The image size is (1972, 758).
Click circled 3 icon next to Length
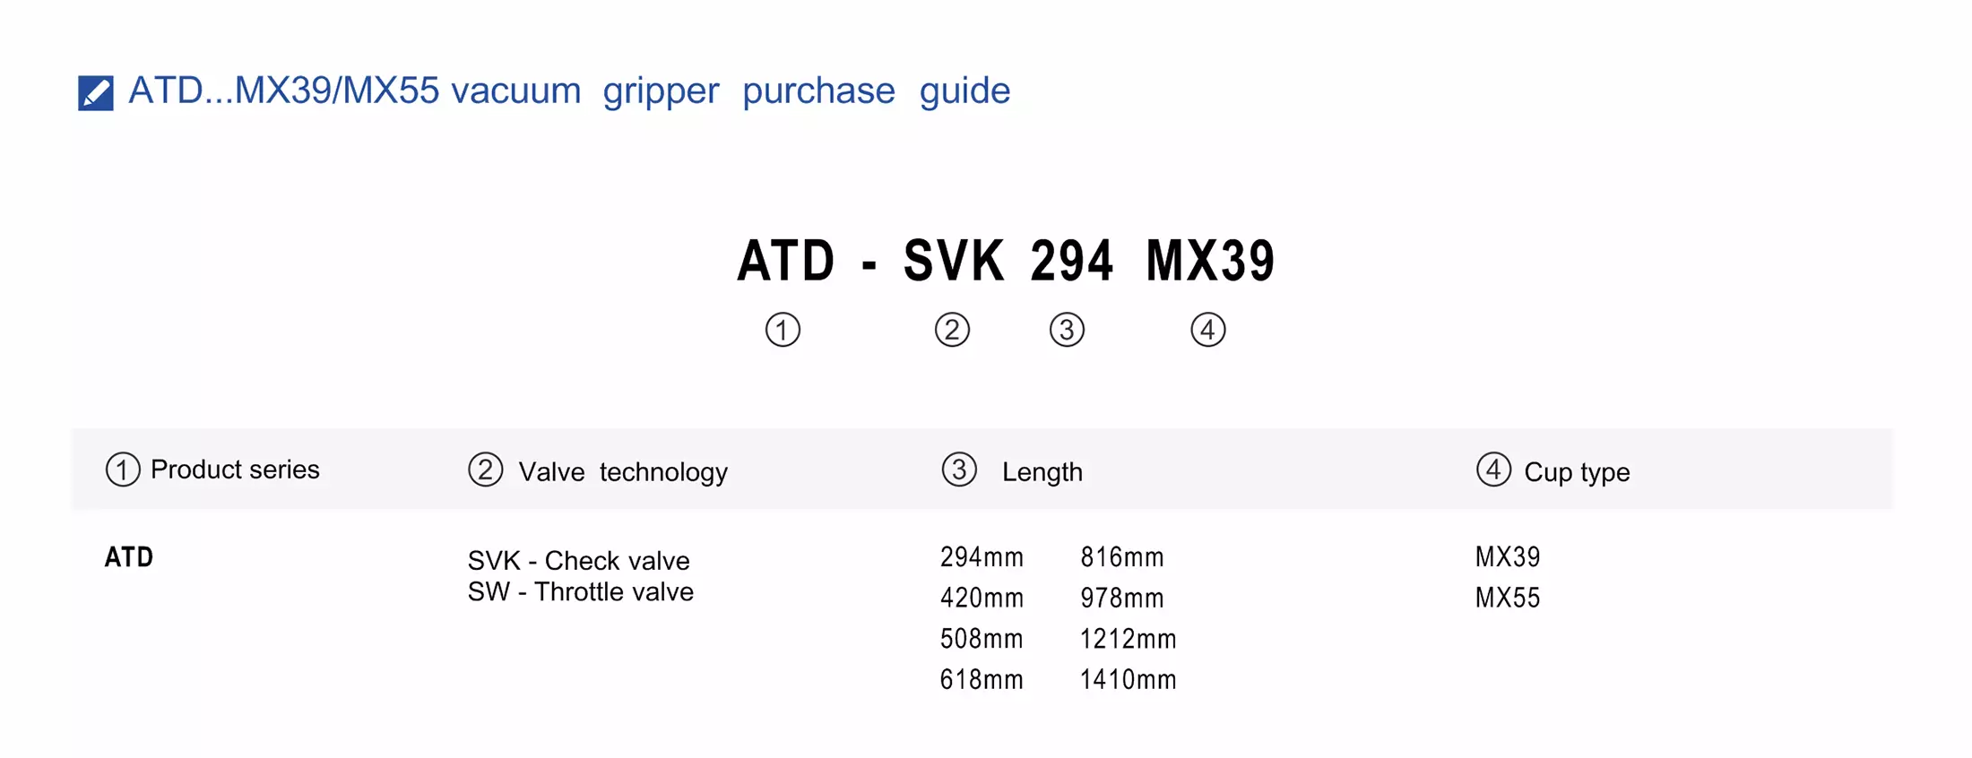pyautogui.click(x=959, y=469)
